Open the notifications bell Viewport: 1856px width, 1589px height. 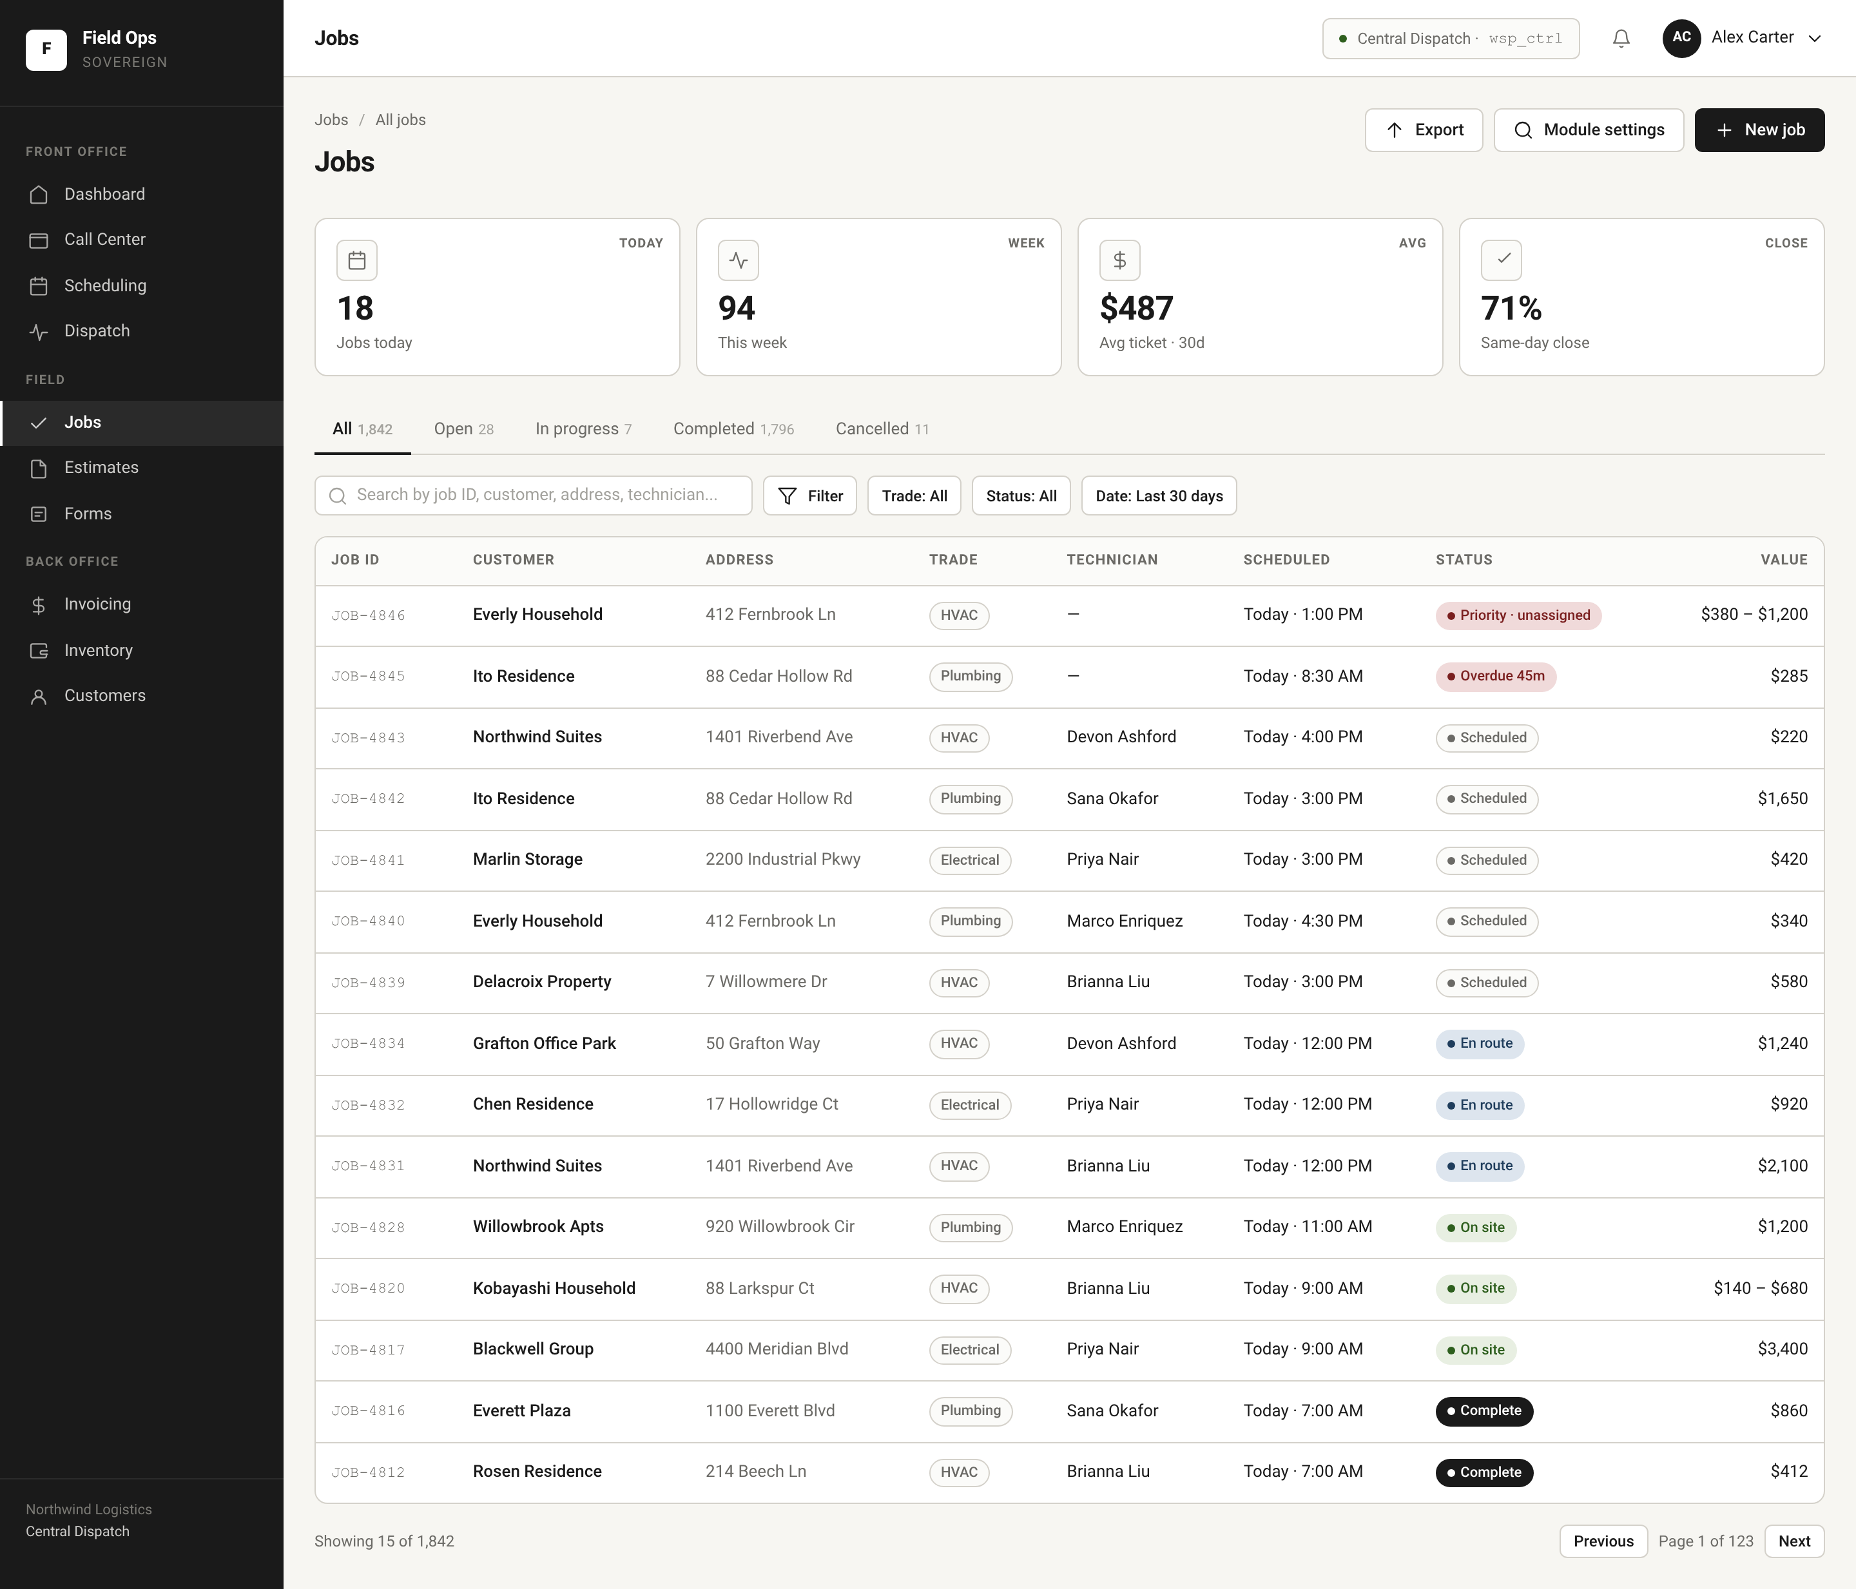pyautogui.click(x=1620, y=39)
